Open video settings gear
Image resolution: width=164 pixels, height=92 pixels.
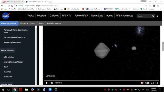click(142, 83)
